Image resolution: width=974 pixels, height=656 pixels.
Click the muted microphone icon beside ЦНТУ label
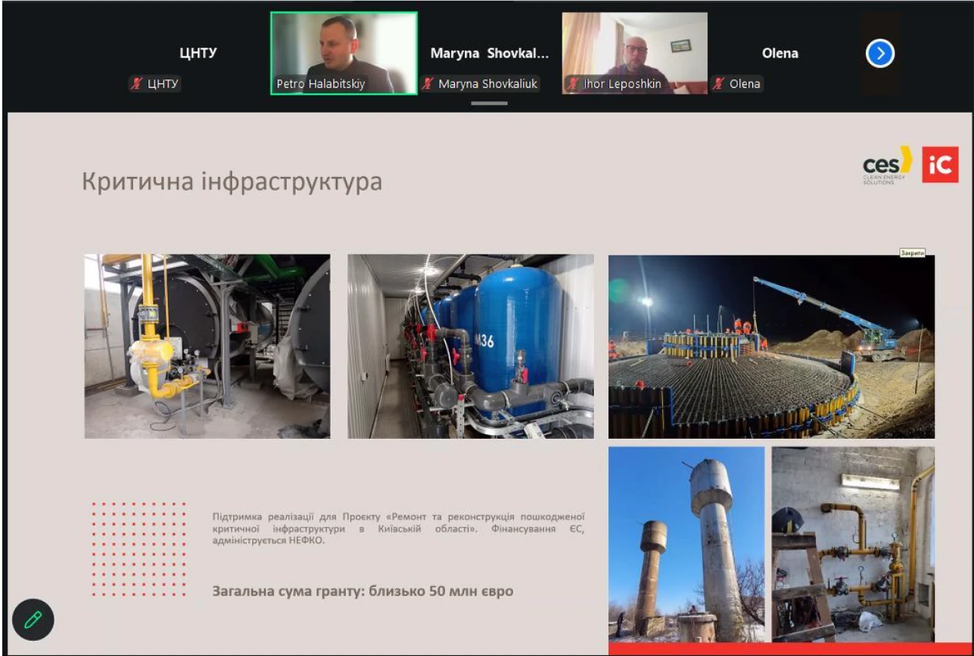tap(137, 83)
